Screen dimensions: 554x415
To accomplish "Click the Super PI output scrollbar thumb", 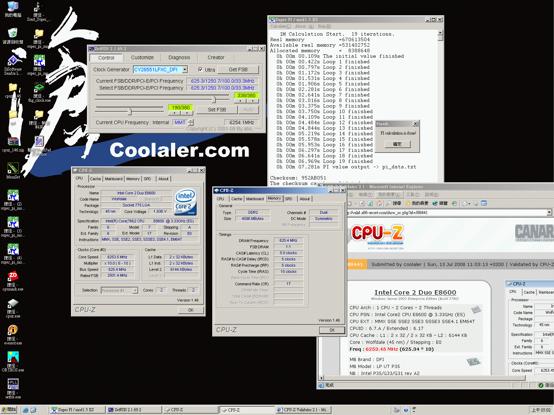I will tap(440, 38).
